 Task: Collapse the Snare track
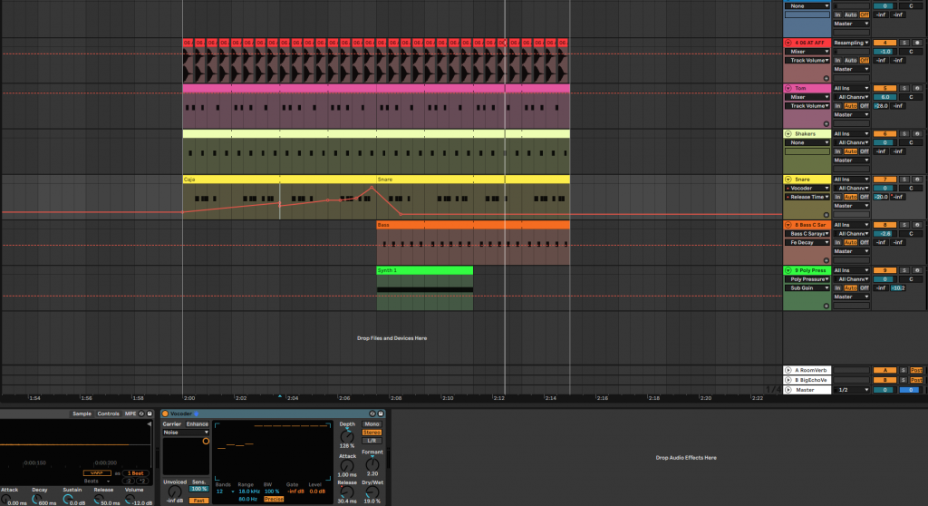click(x=788, y=180)
